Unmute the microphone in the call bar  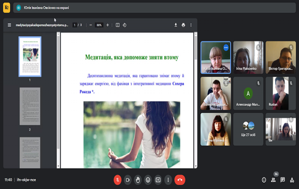click(118, 180)
